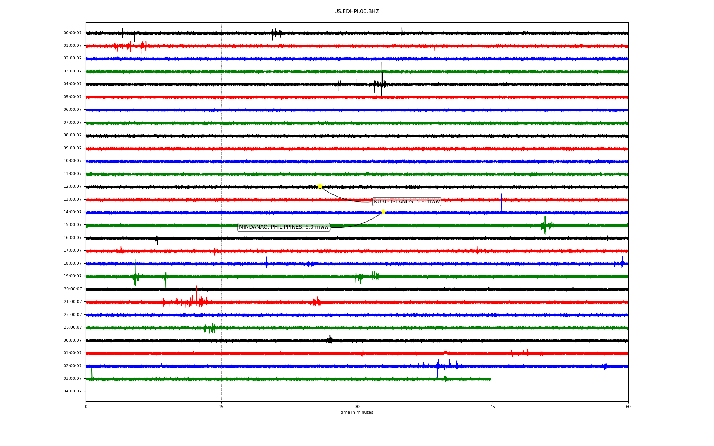Click the first 00:00:07 time label at top

73,33
